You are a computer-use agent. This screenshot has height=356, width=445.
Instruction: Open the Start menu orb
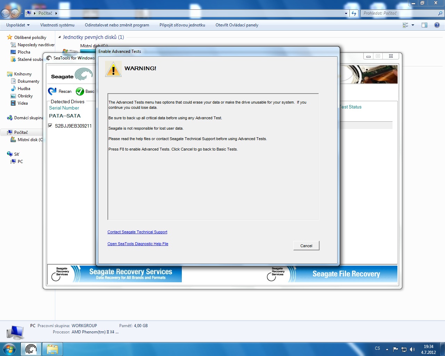pos(9,349)
